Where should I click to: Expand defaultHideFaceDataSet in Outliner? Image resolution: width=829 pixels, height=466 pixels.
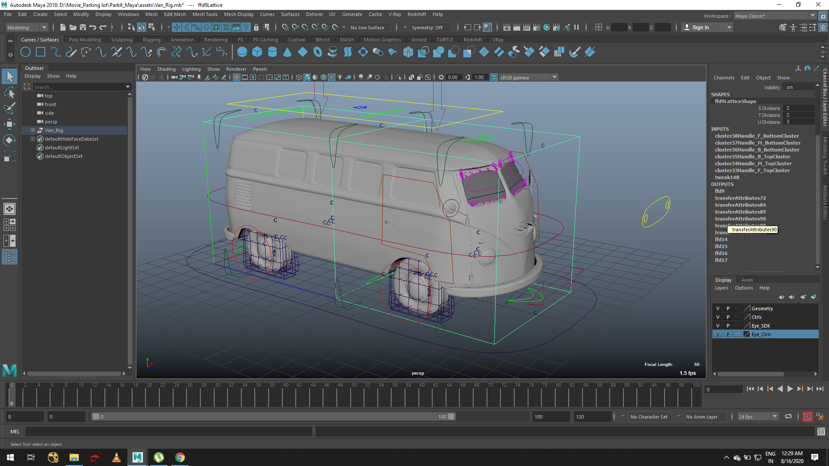tap(32, 139)
